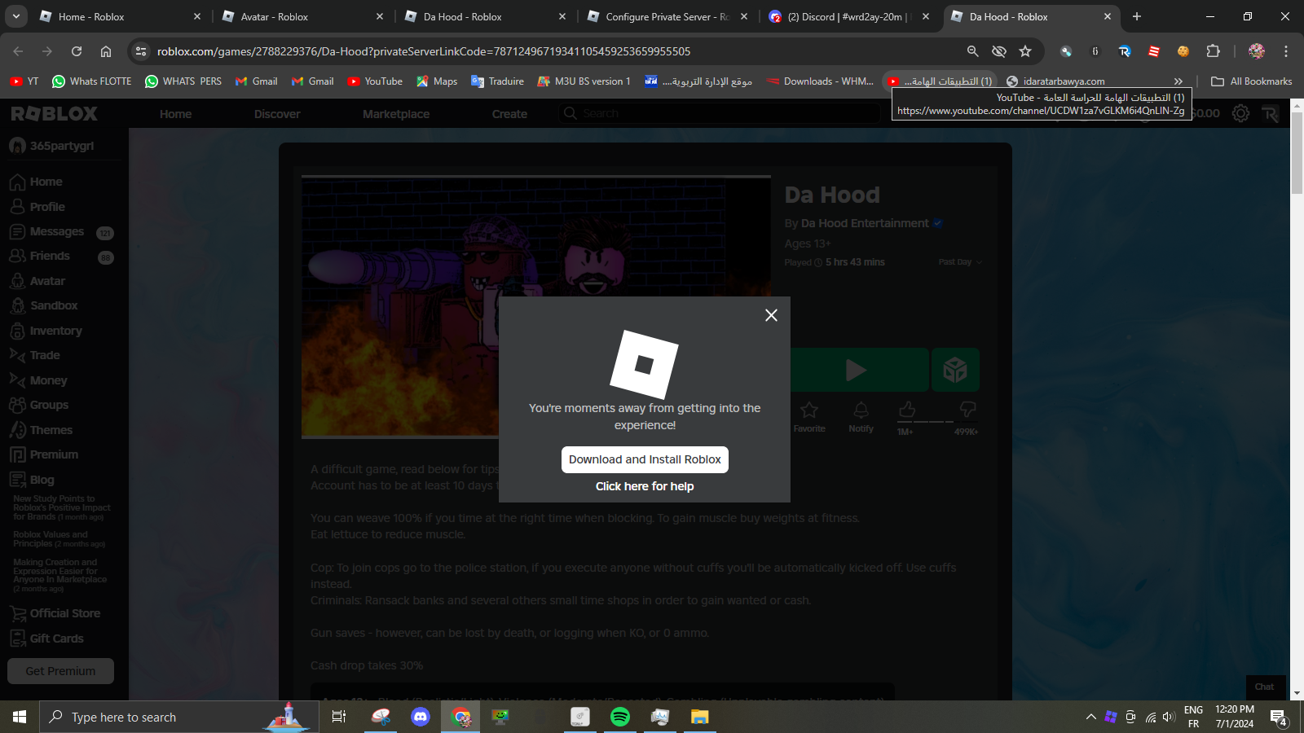This screenshot has width=1304, height=733.
Task: Open the Chrome extensions puzzle icon
Action: click(x=1213, y=51)
